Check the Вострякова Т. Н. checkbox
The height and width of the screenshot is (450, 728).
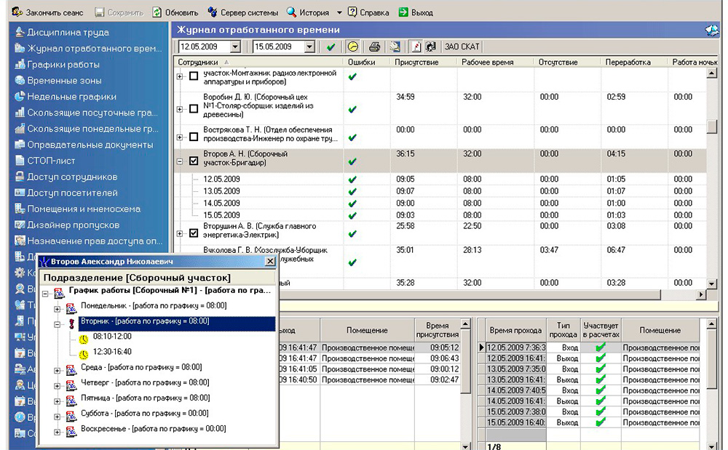(x=194, y=137)
